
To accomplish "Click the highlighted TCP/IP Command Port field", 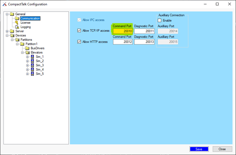I will coord(122,31).
